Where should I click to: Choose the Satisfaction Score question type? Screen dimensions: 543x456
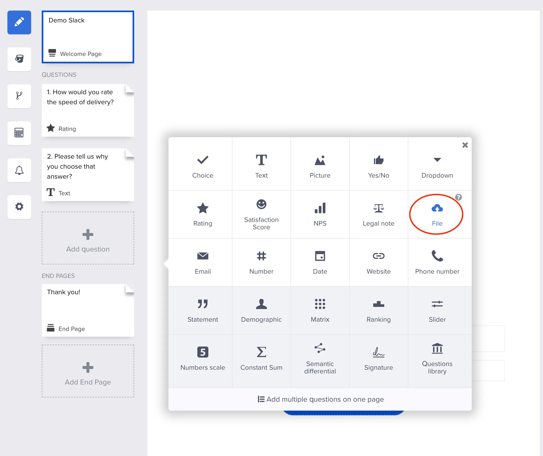tap(261, 214)
